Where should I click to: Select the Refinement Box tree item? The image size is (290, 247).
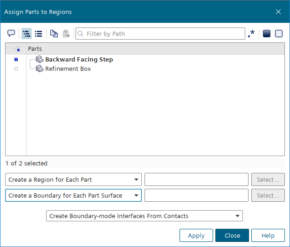point(68,69)
